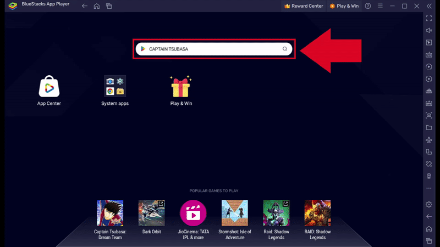440x247 pixels.
Task: Open RAID: Shadow Legends with red artwork
Action: coord(318,213)
